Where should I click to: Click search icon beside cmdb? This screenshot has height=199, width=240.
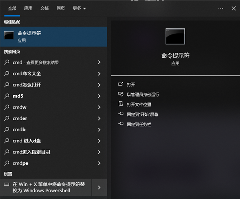coord(6,129)
